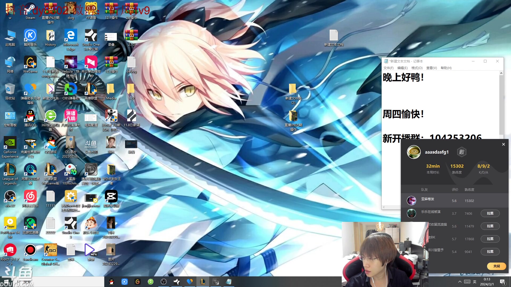Open the Media folder on desktop
The width and height of the screenshot is (511, 287).
point(111,91)
